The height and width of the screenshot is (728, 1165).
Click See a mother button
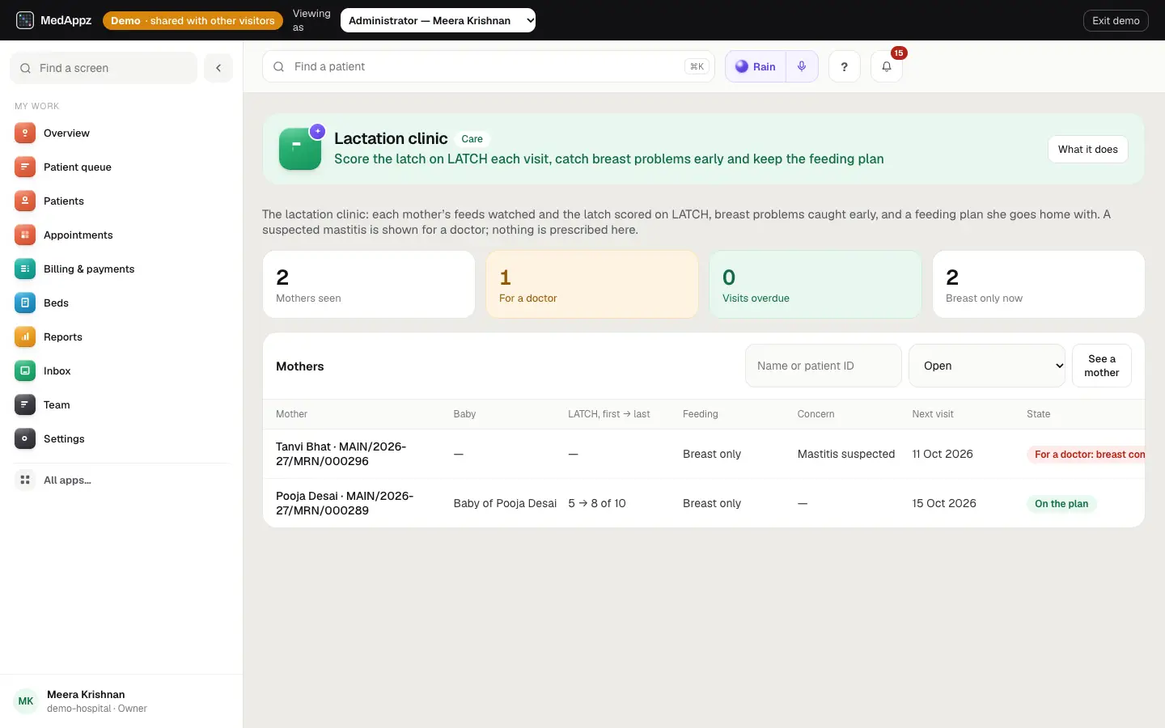1102,366
